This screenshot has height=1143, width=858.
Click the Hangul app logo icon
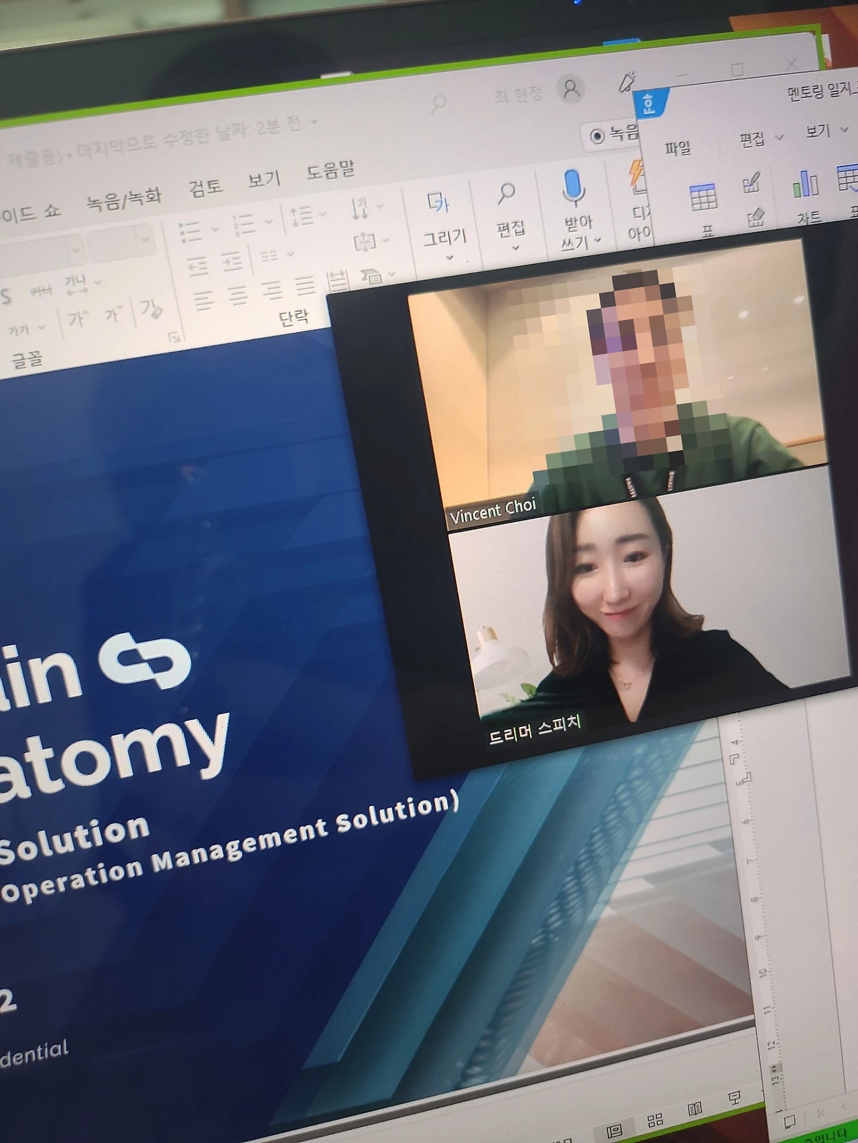tap(649, 104)
